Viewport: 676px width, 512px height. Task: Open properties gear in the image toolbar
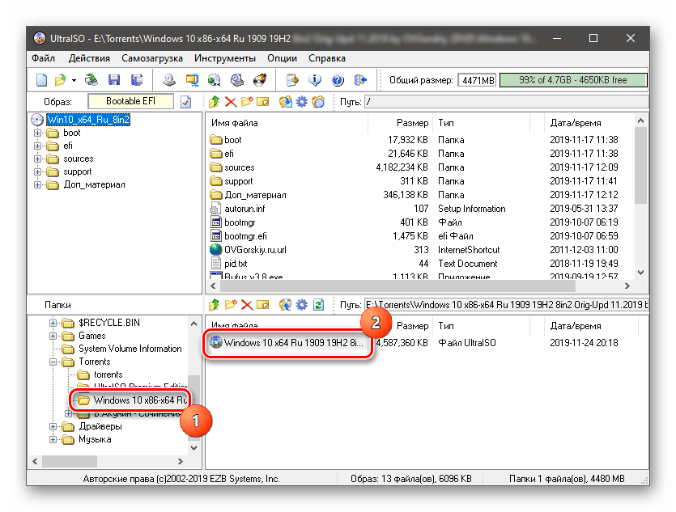point(301,102)
